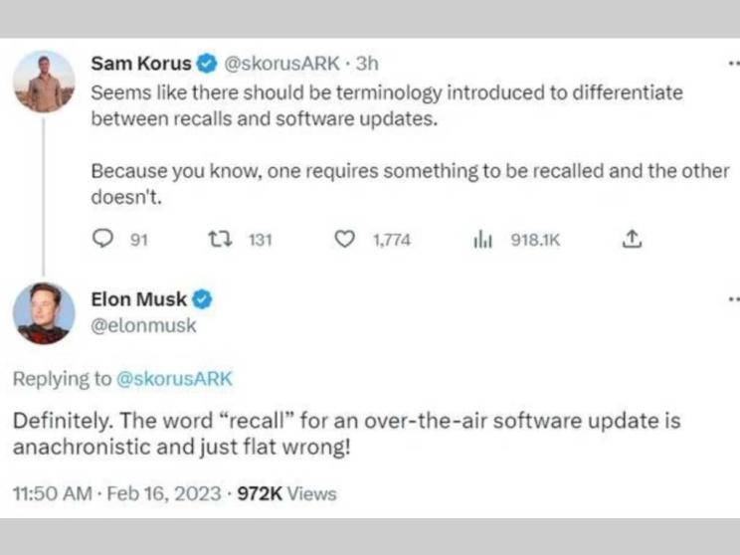This screenshot has height=555, width=740.
Task: Open more options for Elon Musk's tweet
Action: [x=734, y=298]
